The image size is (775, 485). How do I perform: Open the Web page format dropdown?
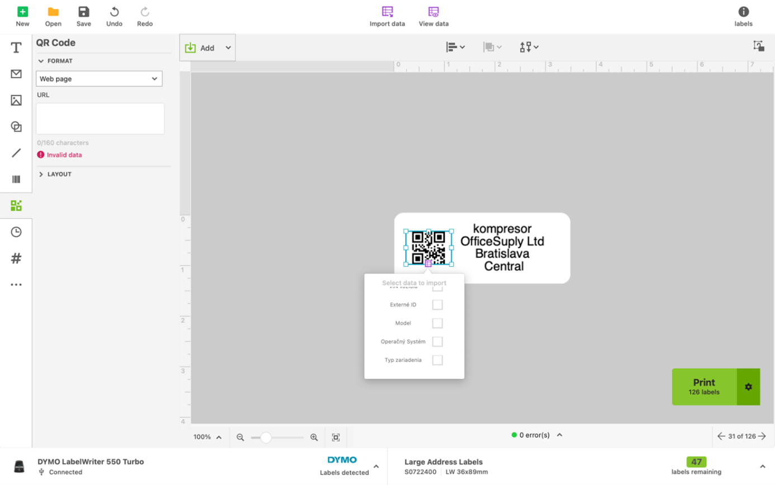click(x=99, y=79)
